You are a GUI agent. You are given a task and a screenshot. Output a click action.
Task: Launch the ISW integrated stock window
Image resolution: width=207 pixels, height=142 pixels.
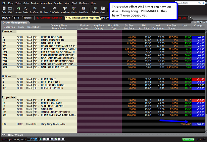coord(10,10)
